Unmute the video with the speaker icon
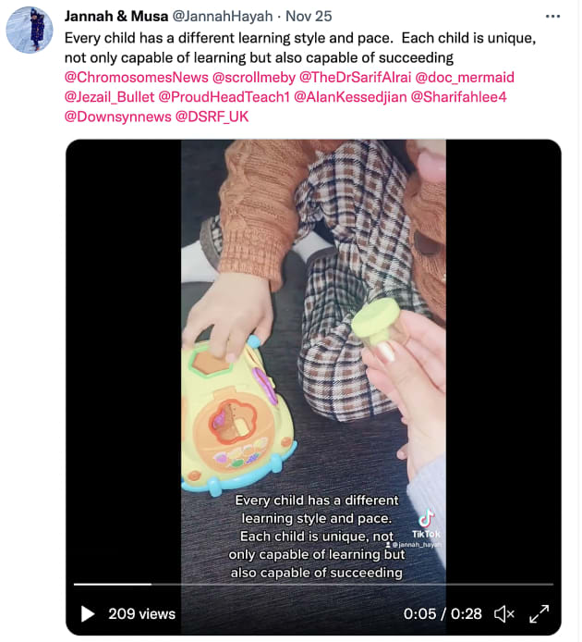 [x=503, y=613]
